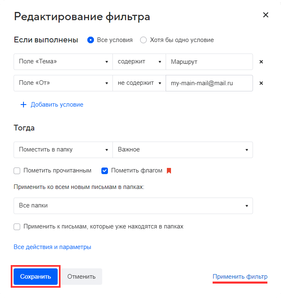Click the «Маршрут» subject text field
This screenshot has width=281, height=298.
pyautogui.click(x=209, y=62)
